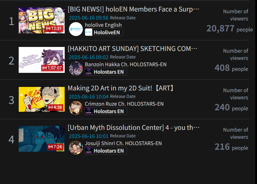Image resolution: width=257 pixels, height=184 pixels.
Task: Click Josuiji Shinri's channel avatar
Action: click(x=76, y=147)
